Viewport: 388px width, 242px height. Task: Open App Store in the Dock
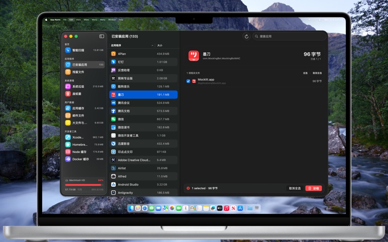coord(240,208)
